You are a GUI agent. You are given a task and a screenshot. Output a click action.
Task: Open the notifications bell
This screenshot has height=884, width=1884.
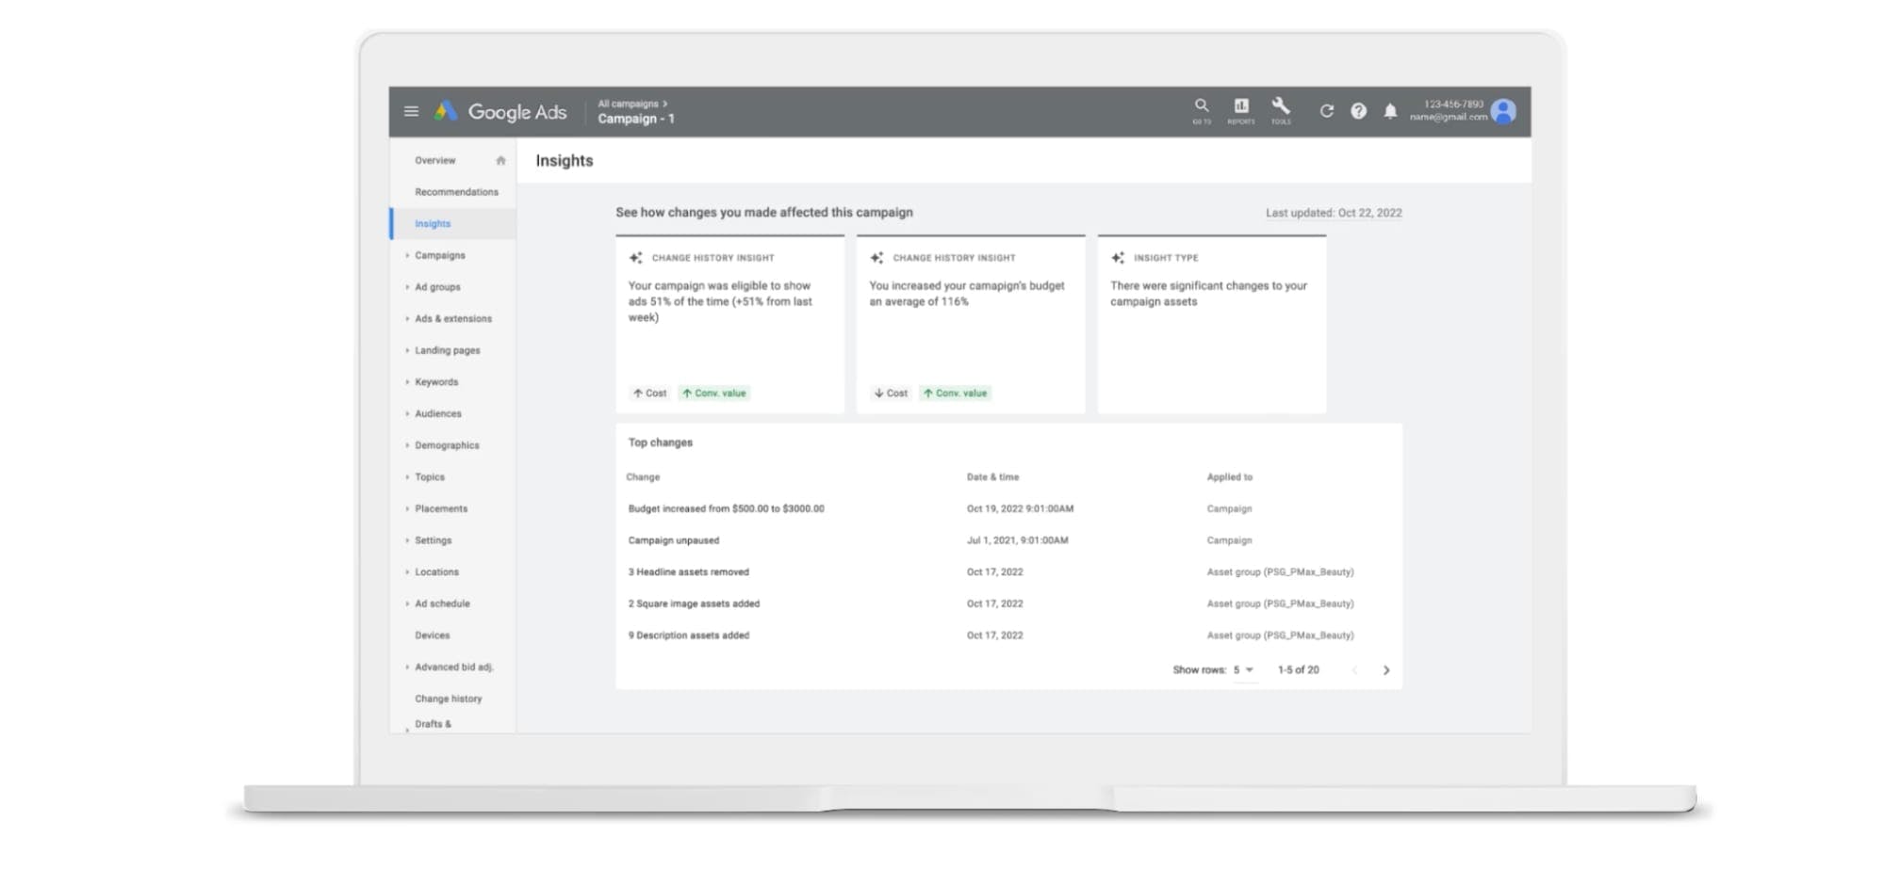1390,111
